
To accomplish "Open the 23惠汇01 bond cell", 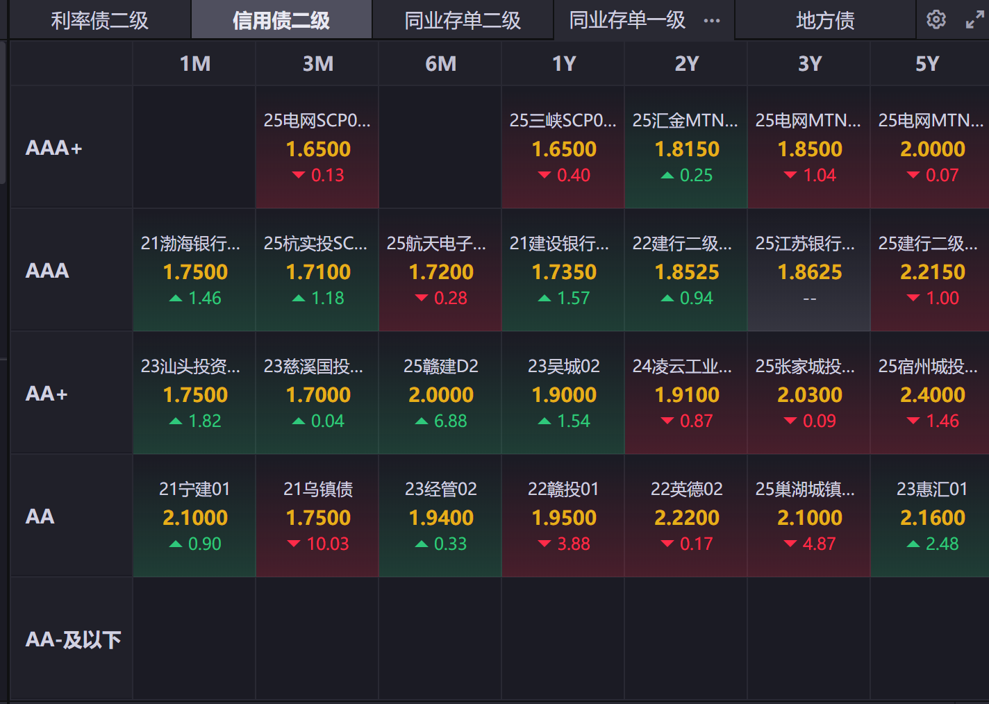I will [x=931, y=516].
